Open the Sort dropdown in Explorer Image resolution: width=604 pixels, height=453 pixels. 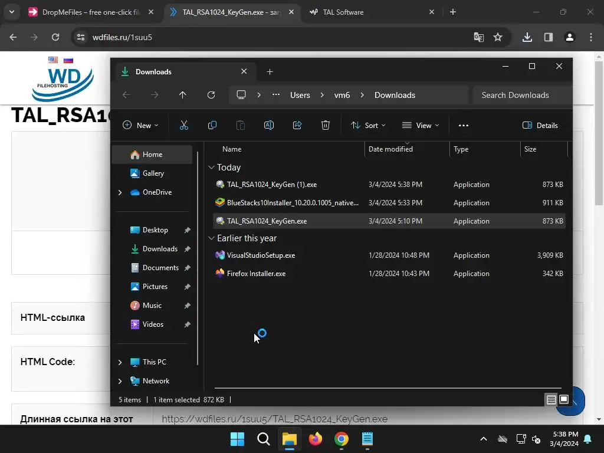[x=368, y=125]
